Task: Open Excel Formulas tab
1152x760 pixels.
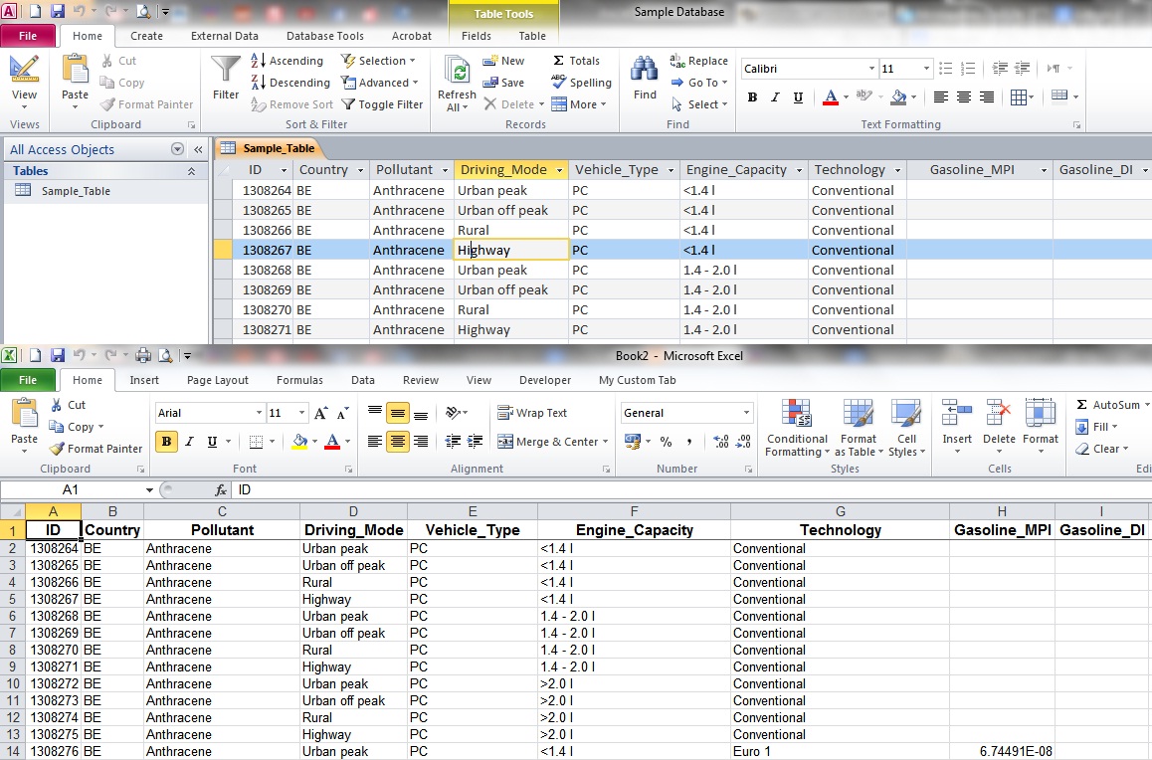Action: pos(299,380)
